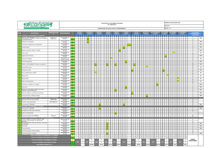Image resolution: width=209 pixels, height=148 pixels.
Task: Select 'Uso y mantenimiento de EPP' activity
Action: 35,73
